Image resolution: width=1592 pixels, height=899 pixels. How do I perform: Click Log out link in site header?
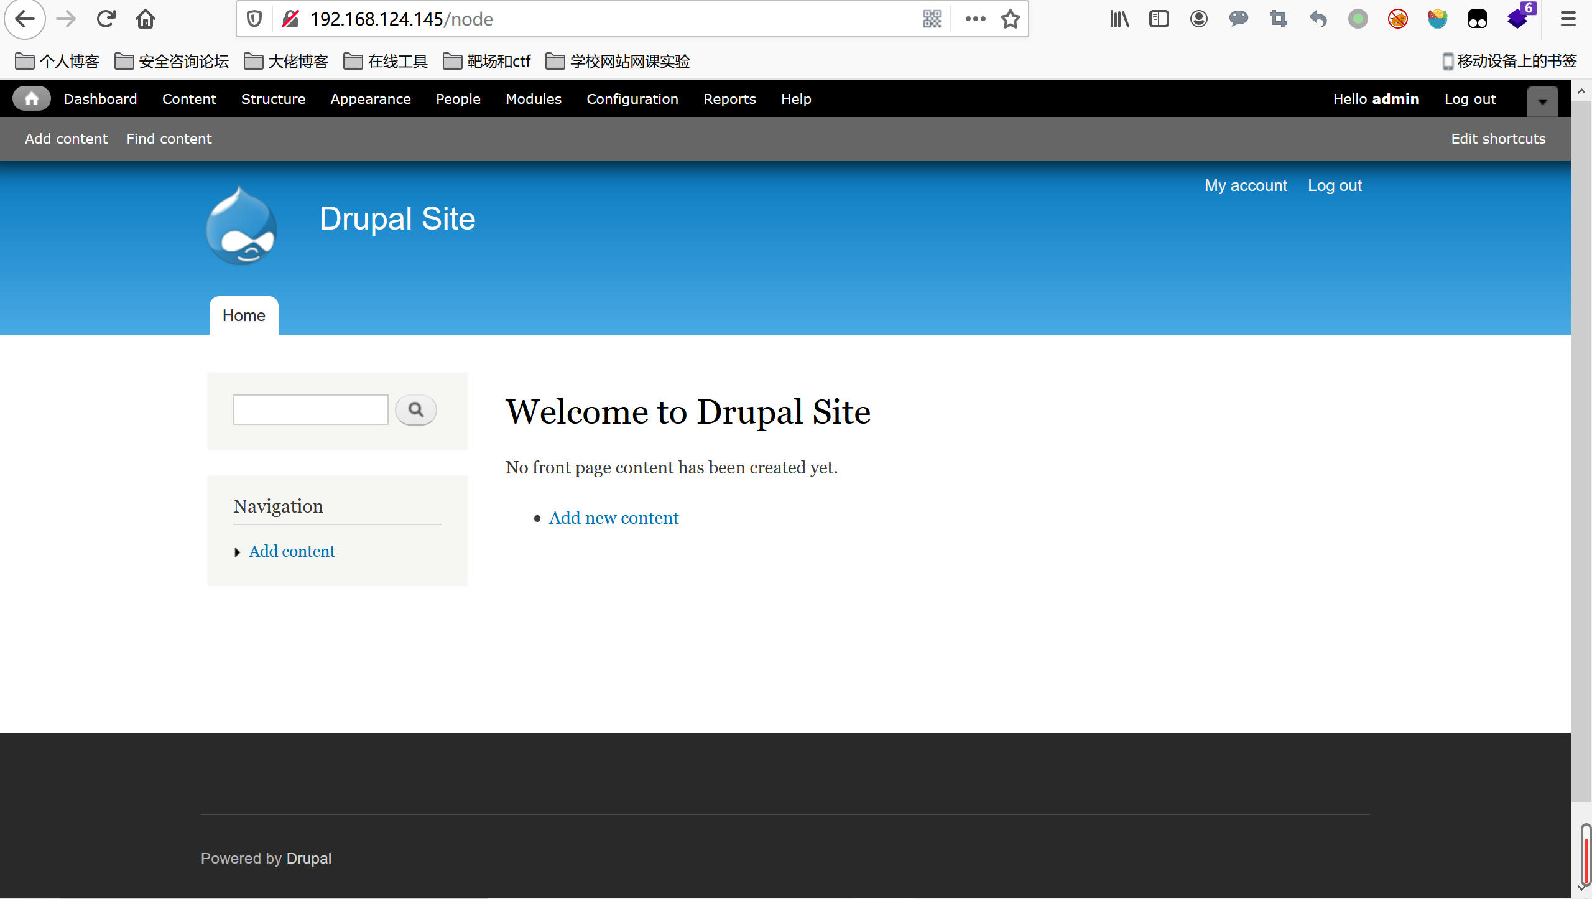[1335, 185]
